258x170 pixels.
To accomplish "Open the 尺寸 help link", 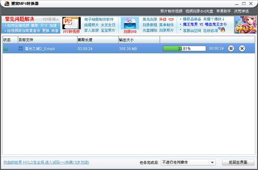I will (x=44, y=26).
